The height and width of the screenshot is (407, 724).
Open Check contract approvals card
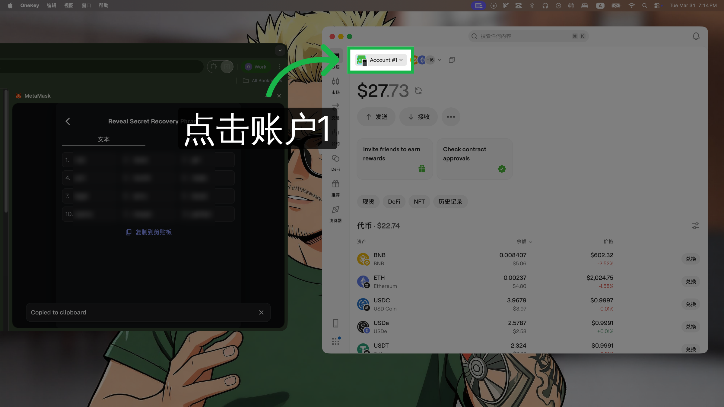[475, 159]
